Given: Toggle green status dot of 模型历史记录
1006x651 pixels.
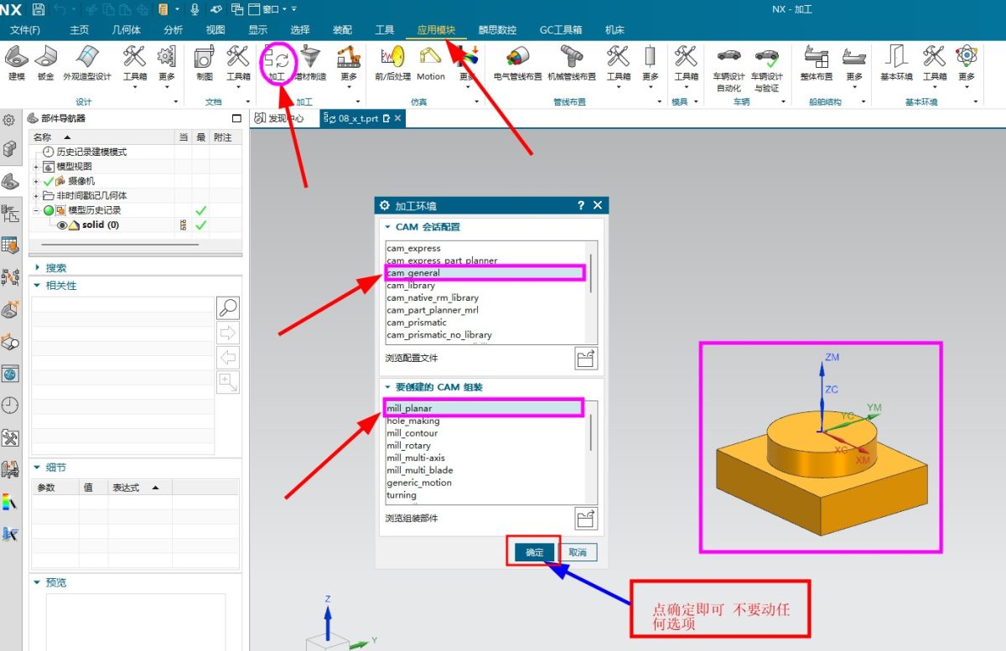Looking at the screenshot, I should tap(48, 210).
